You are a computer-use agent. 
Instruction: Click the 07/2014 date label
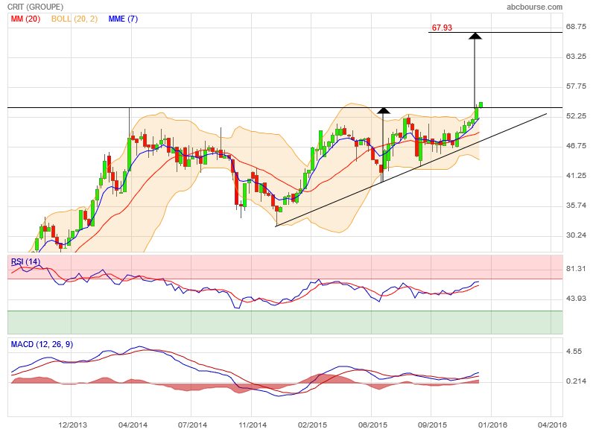(x=192, y=425)
